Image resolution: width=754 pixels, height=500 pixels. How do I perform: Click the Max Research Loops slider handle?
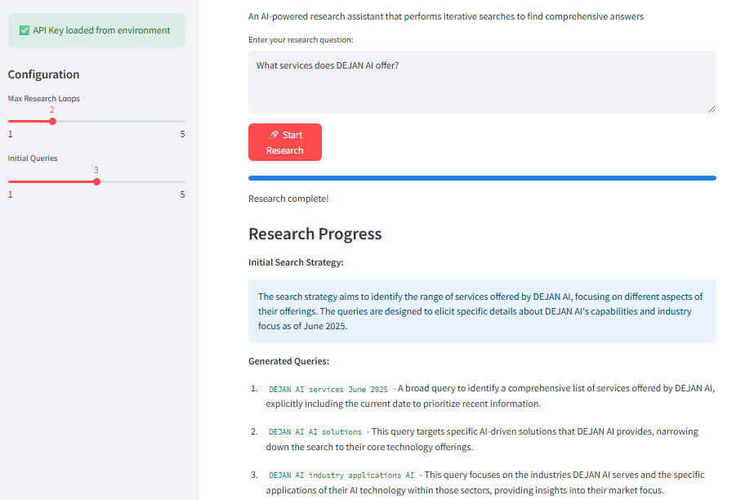52,121
